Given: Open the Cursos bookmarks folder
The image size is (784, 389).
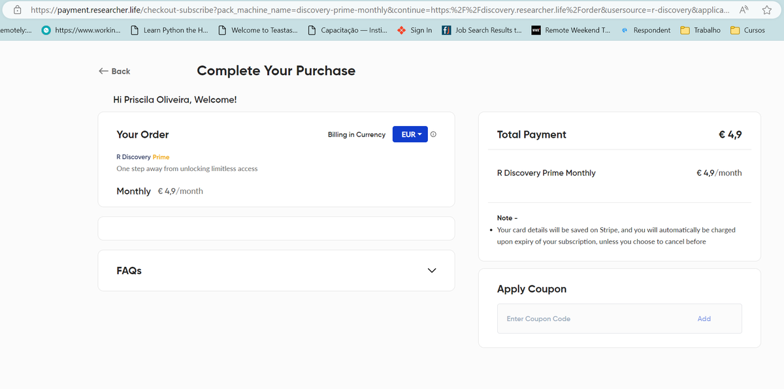Looking at the screenshot, I should click(747, 30).
